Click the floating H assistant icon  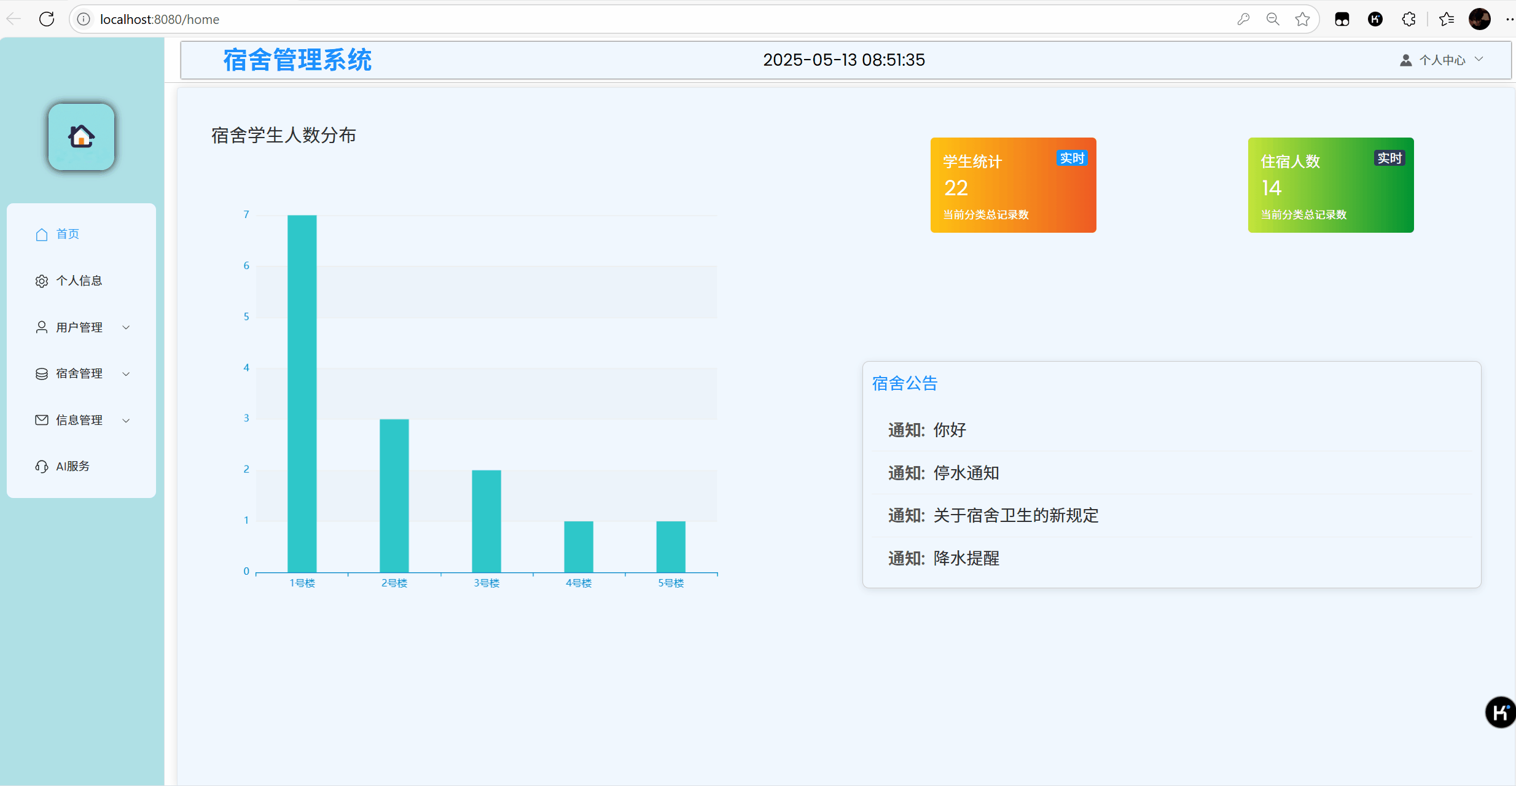coord(1499,712)
